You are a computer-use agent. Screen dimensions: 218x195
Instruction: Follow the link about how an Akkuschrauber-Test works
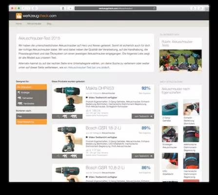pos(87,67)
